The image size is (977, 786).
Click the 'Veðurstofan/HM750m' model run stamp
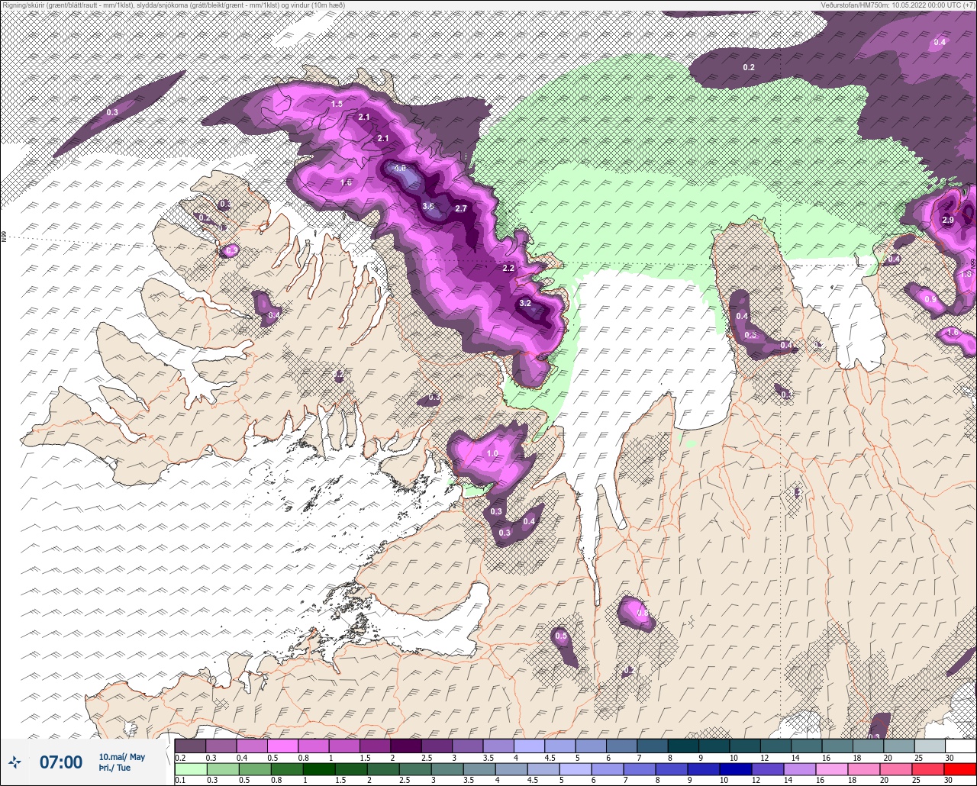pos(898,5)
